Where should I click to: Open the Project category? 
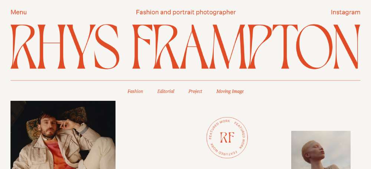click(x=195, y=91)
